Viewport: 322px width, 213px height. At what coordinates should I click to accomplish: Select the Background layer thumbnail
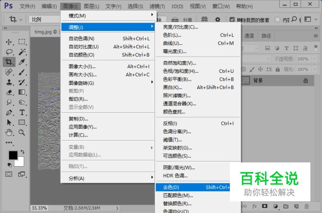[x=245, y=80]
